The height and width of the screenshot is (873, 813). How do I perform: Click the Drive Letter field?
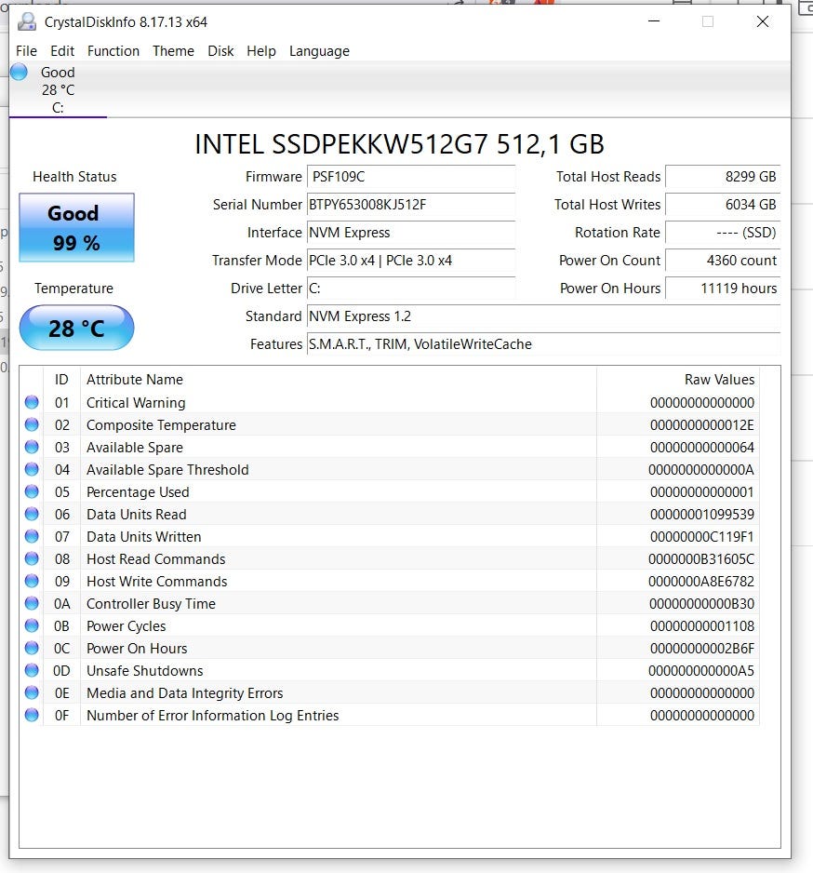coord(410,288)
